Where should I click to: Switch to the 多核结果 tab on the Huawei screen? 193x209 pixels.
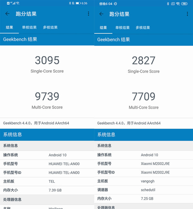[50, 27]
